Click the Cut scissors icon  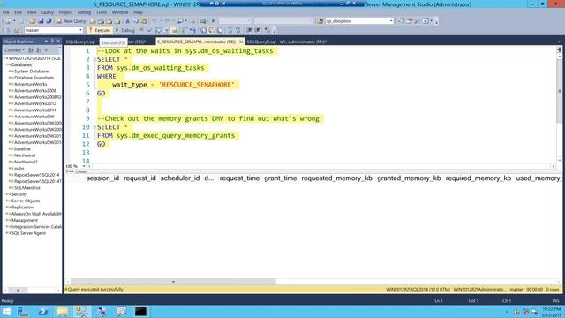127,21
